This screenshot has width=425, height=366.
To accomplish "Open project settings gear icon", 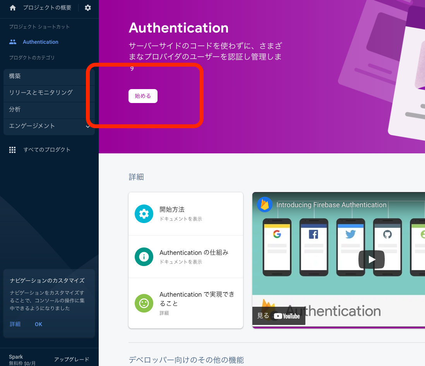I will [x=88, y=8].
